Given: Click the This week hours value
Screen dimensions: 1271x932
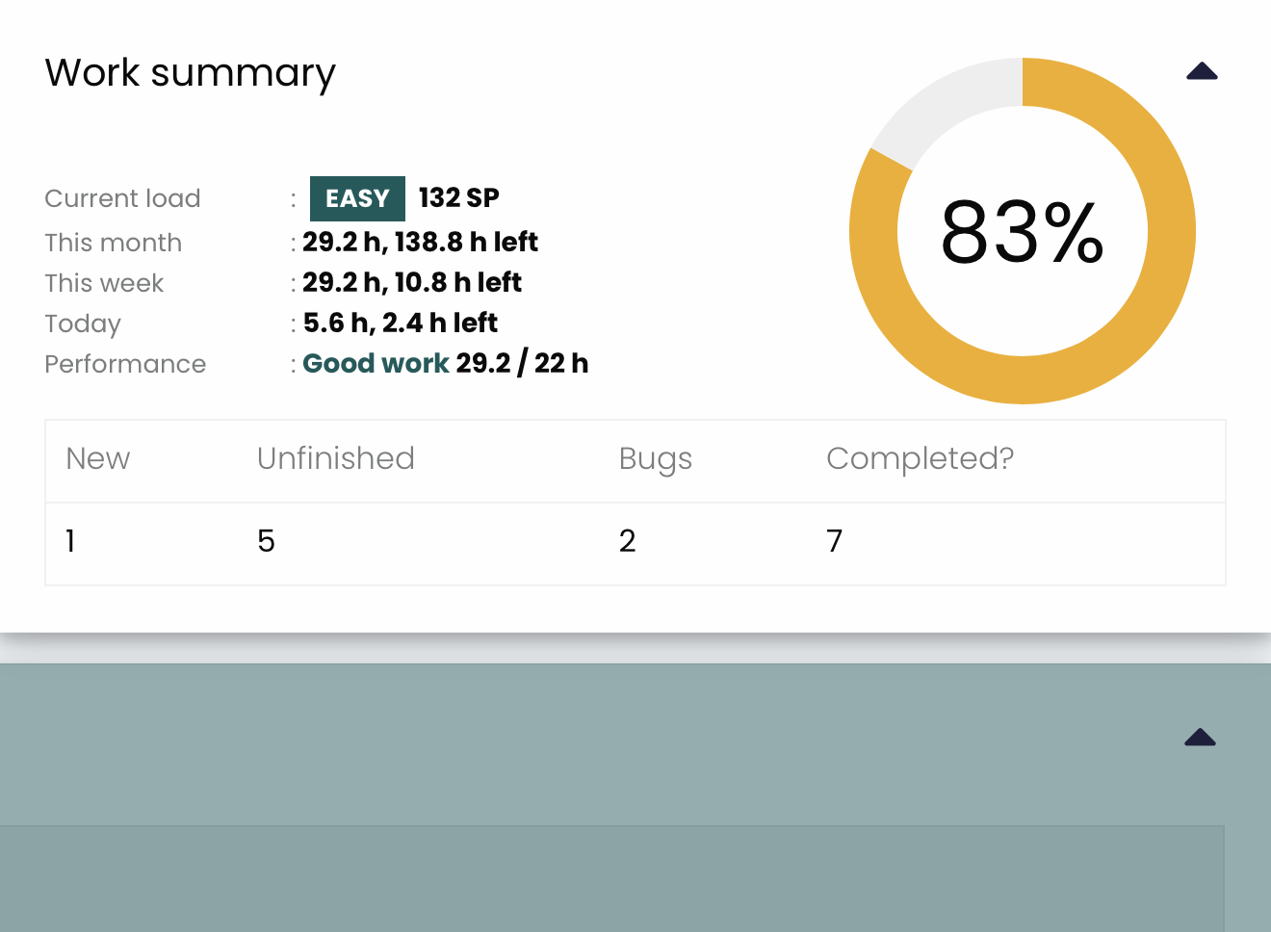Looking at the screenshot, I should point(412,282).
